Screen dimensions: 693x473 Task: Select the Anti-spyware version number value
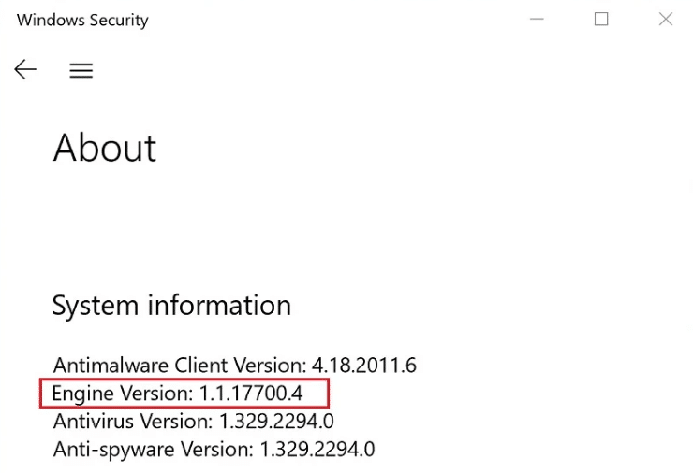(x=317, y=450)
